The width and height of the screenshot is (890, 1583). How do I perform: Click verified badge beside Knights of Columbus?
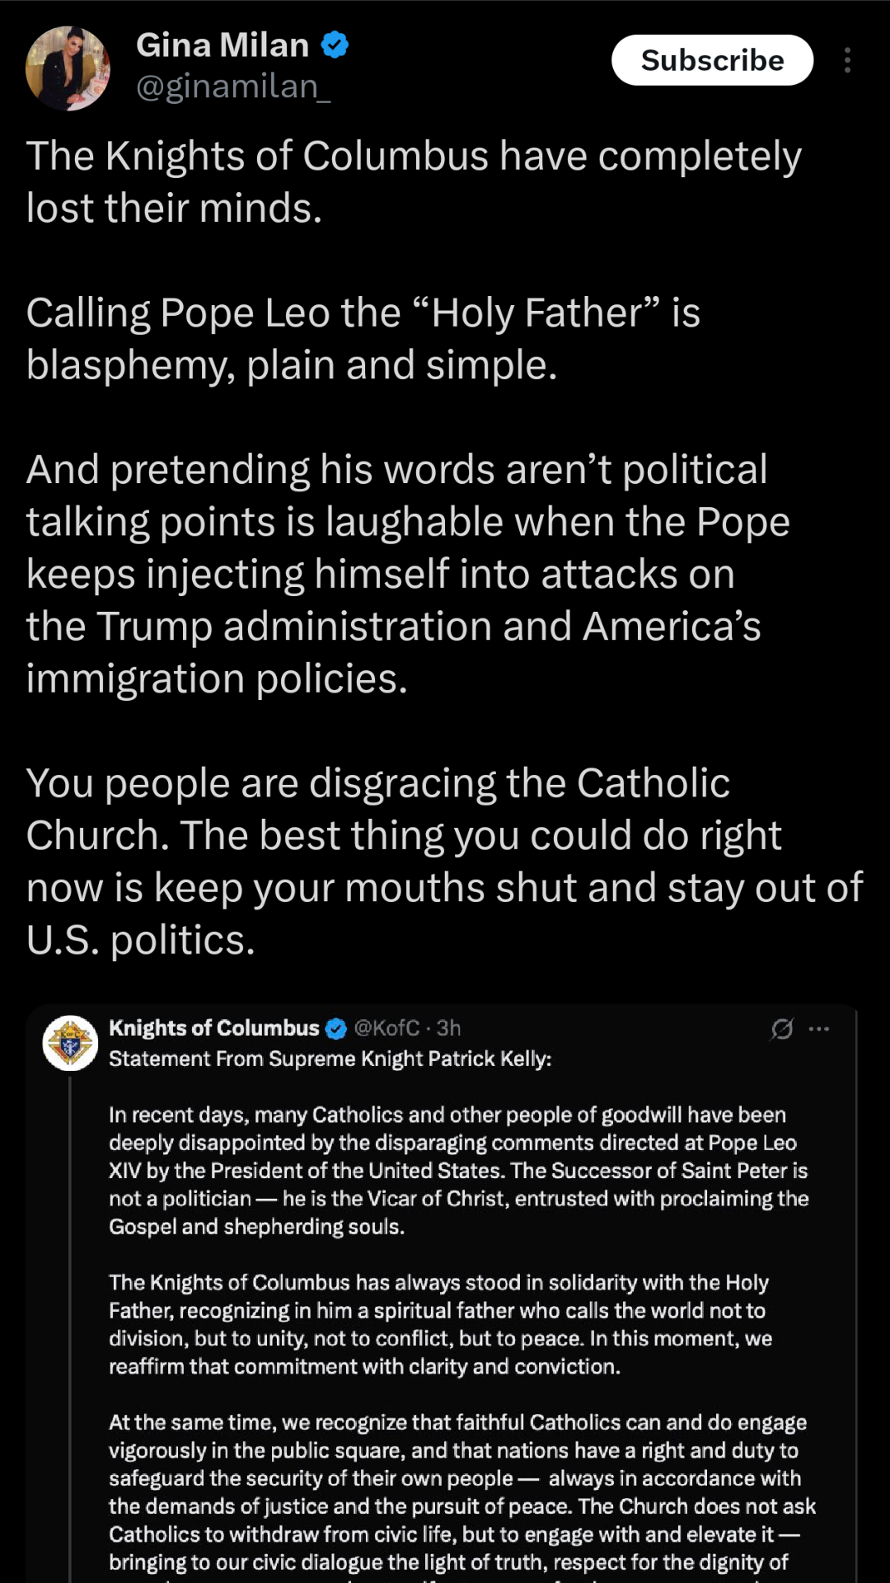point(336,1028)
